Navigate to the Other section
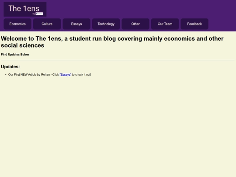The height and width of the screenshot is (177, 236). [135, 24]
